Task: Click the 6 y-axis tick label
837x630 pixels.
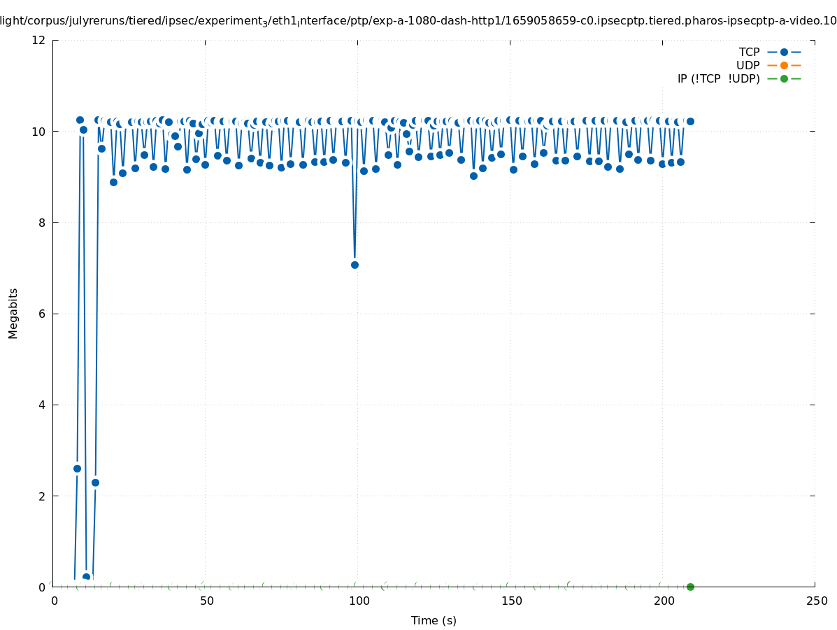Action: (x=42, y=314)
